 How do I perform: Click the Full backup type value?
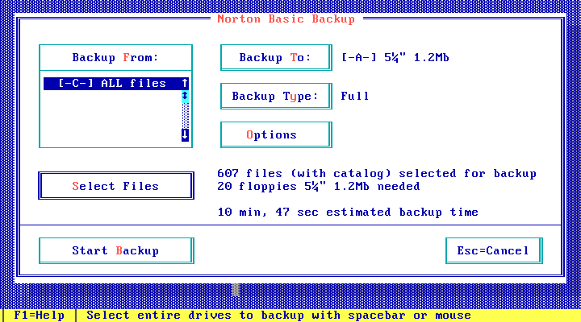pyautogui.click(x=355, y=96)
